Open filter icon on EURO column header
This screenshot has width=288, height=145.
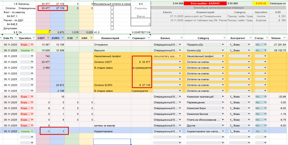62,38
